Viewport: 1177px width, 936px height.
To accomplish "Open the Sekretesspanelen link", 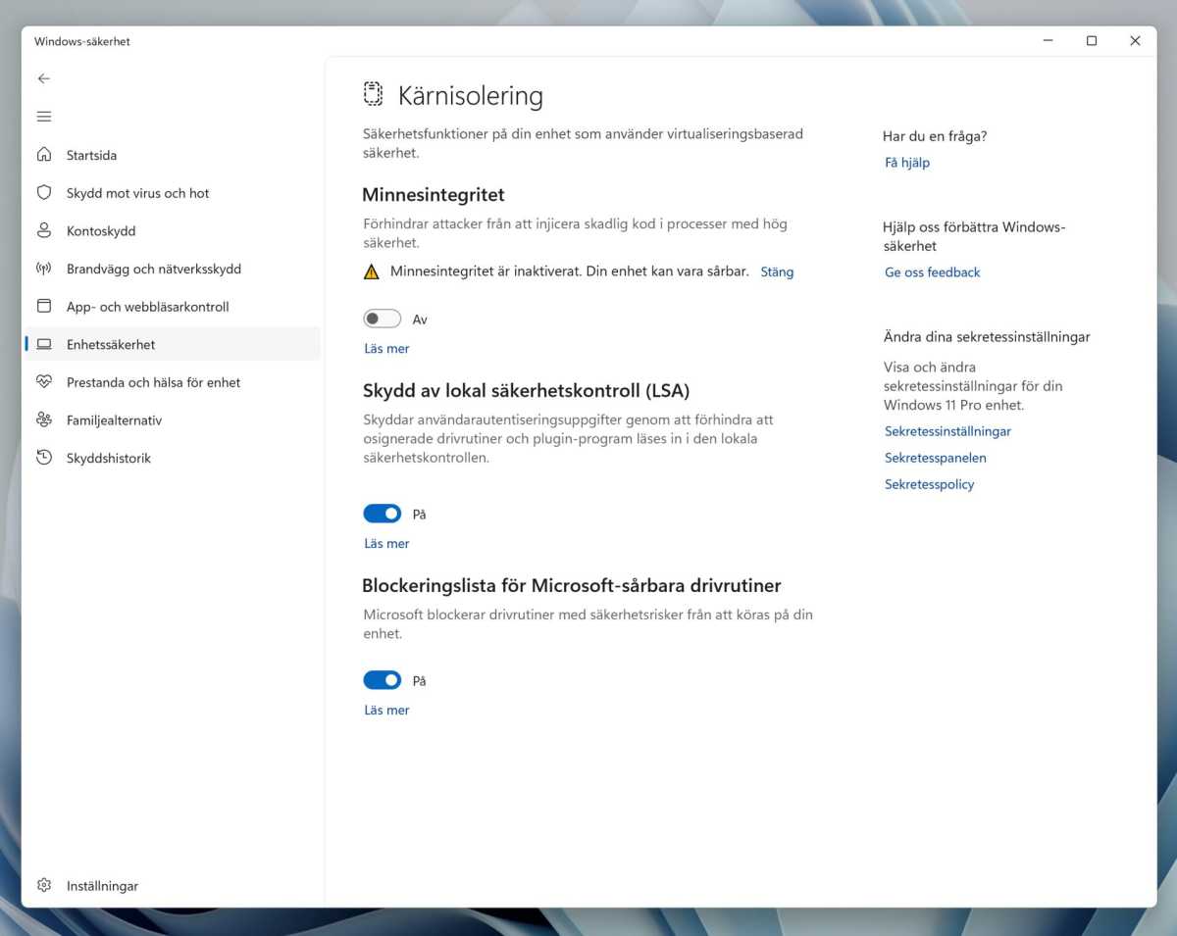I will 935,458.
